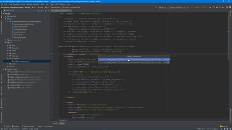Click the Collapse All icon in Project panel
Screen dimensions: 232x130
pyautogui.click(x=42, y=10)
